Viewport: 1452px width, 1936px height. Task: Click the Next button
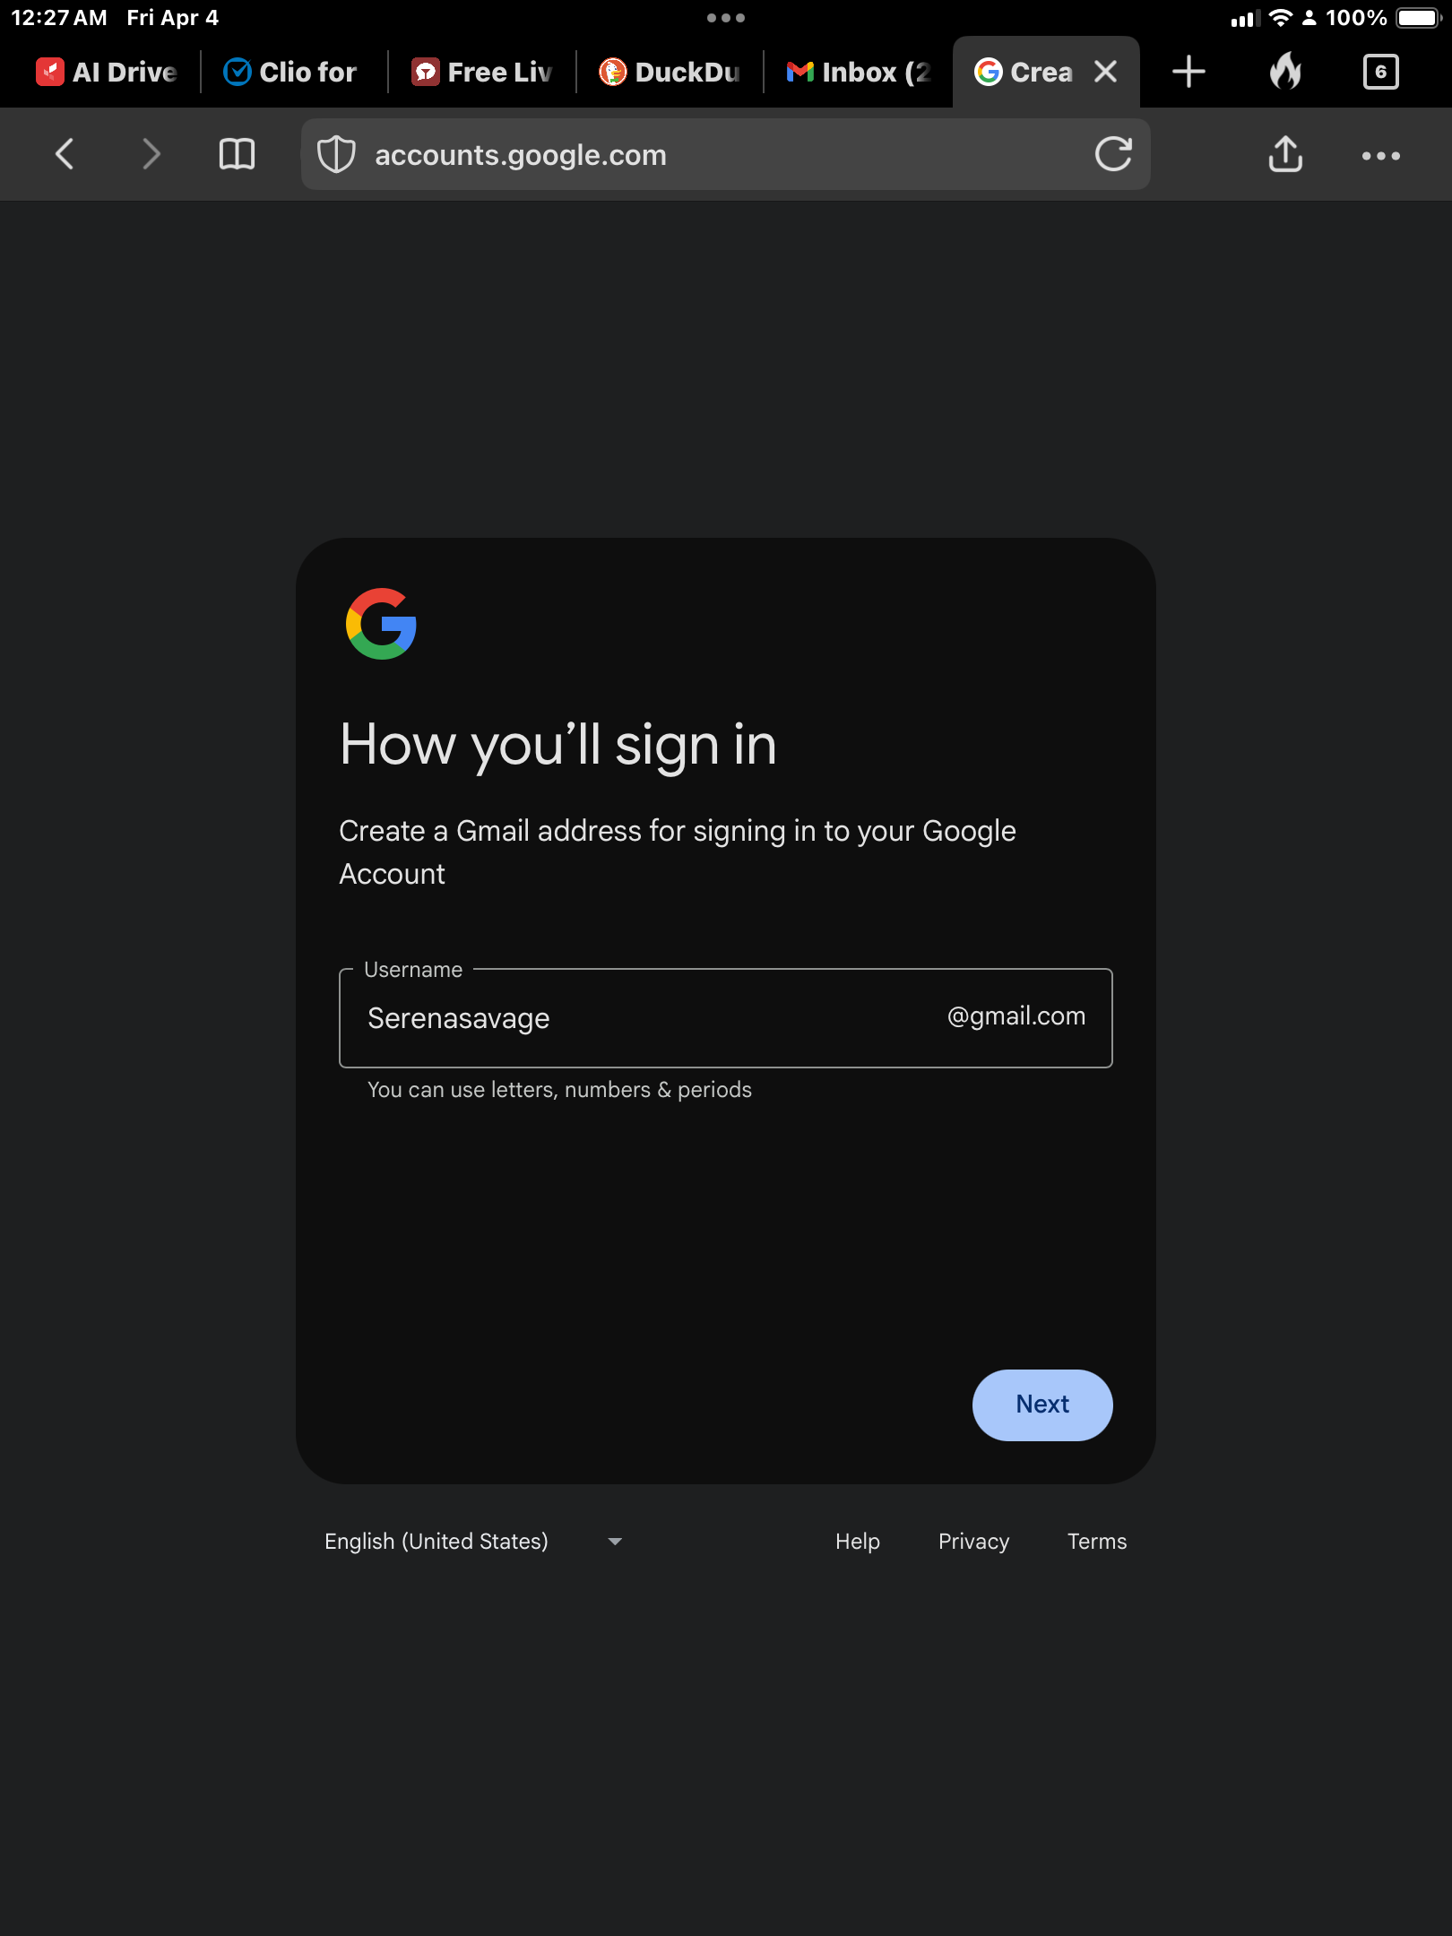(1042, 1404)
